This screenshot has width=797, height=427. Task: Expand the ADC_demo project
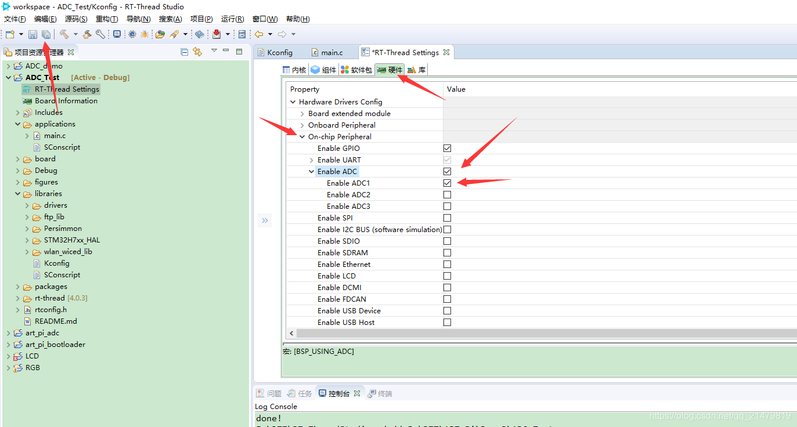tap(8, 66)
